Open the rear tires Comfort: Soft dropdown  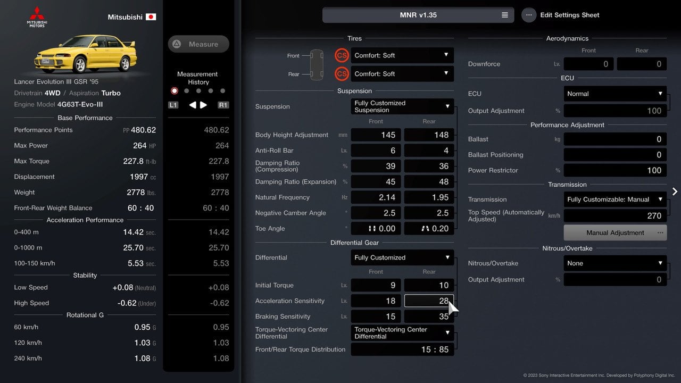click(x=402, y=74)
